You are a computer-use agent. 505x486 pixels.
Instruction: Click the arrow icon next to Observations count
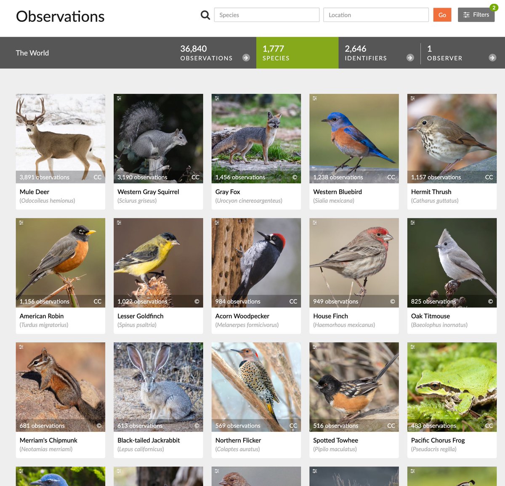click(246, 58)
